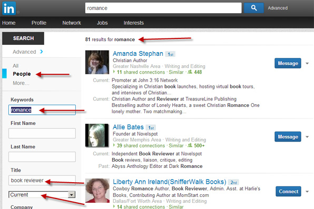314x209 pixels.
Task: Open Amanda Stephan's profile name link
Action: [x=138, y=54]
